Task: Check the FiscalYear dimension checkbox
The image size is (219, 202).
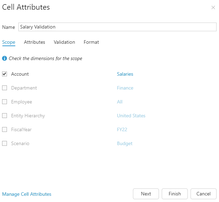Action: point(5,129)
